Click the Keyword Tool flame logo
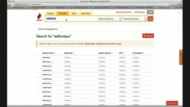 tap(39, 17)
